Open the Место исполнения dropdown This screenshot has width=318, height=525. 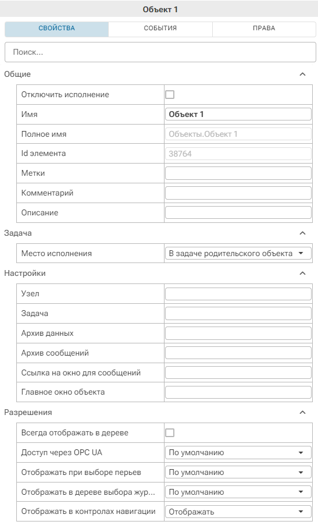(238, 253)
